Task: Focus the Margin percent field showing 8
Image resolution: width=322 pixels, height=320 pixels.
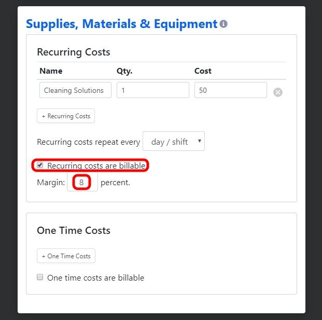Action: click(x=82, y=182)
